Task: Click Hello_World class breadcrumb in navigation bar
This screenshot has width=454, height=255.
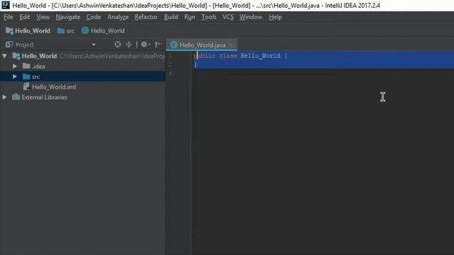Action: [103, 30]
